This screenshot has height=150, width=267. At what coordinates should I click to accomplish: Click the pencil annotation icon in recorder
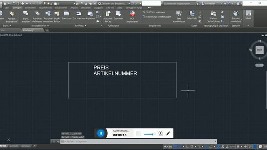pyautogui.click(x=168, y=133)
